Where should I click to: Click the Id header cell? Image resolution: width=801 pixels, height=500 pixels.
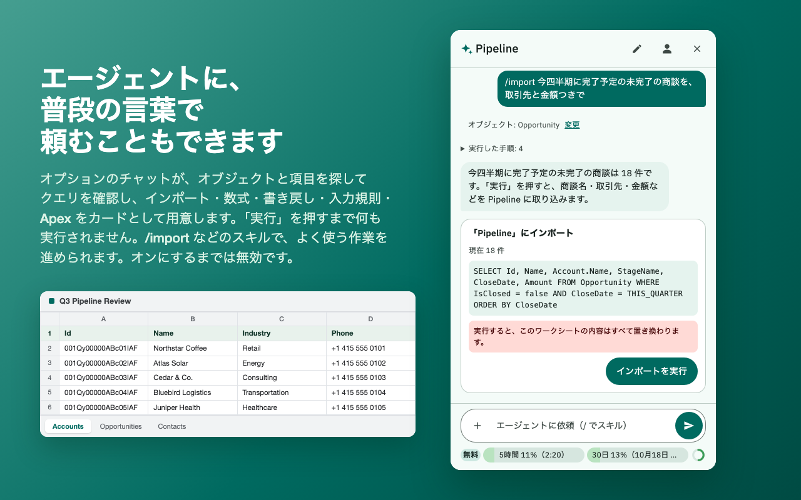pos(104,333)
